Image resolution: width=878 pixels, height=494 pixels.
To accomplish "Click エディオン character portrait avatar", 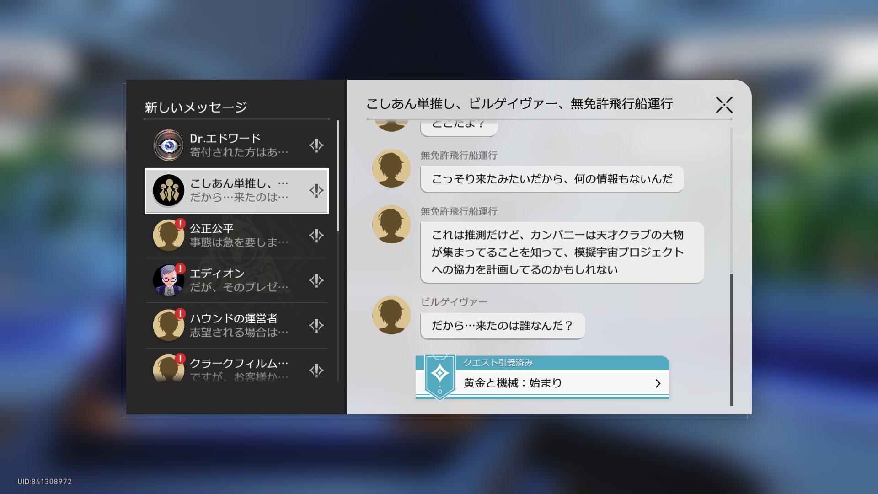I will 169,280.
